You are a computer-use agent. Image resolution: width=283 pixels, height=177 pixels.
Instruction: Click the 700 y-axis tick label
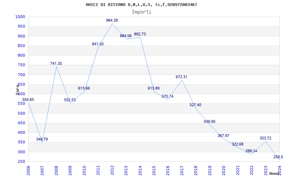click(21, 75)
